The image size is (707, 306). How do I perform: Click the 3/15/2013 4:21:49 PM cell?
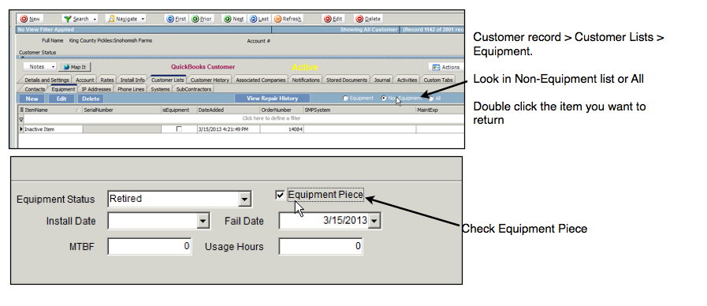pyautogui.click(x=228, y=129)
